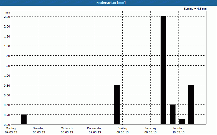Click the '0,20' y-axis value
This screenshot has width=217, height=135.
(7, 115)
